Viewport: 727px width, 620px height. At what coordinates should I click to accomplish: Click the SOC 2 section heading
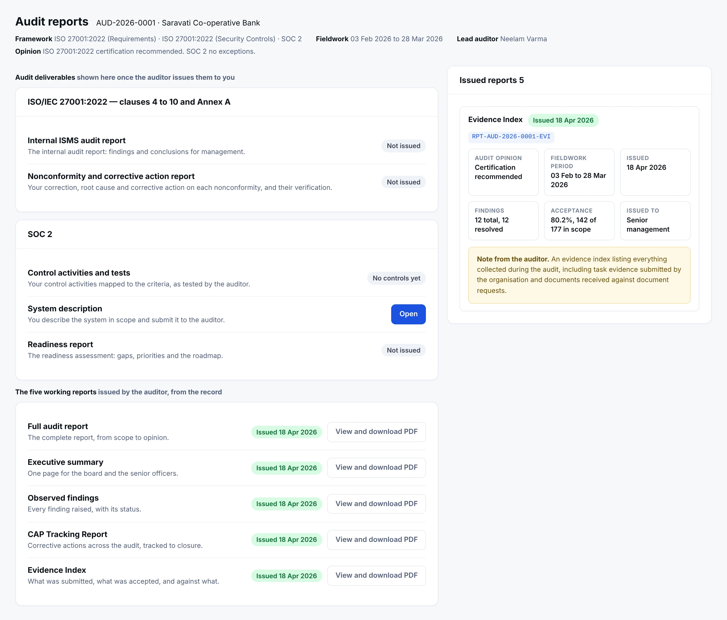[x=40, y=234]
